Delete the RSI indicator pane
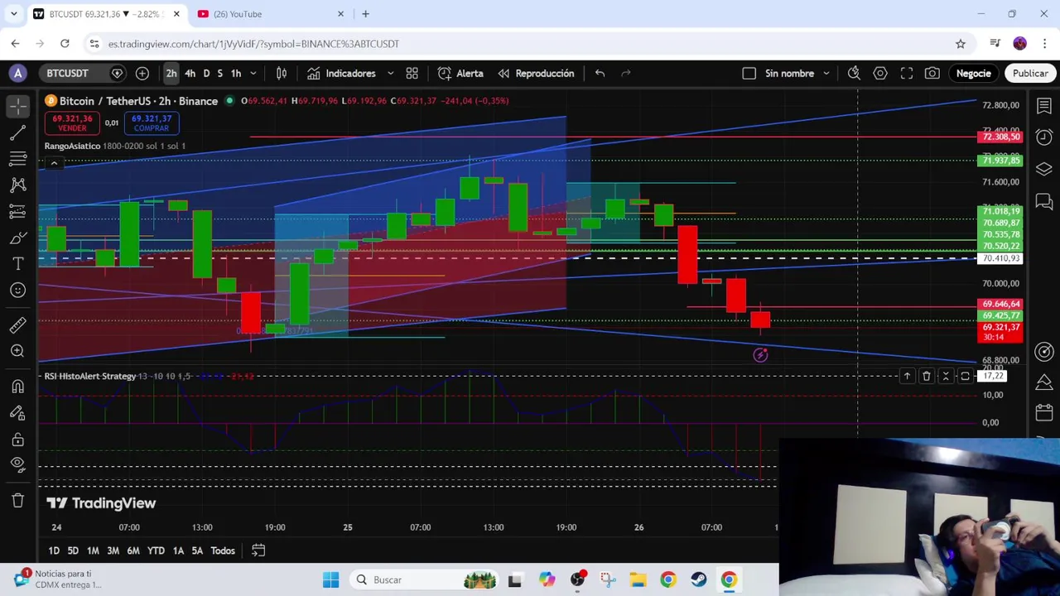 (x=927, y=377)
